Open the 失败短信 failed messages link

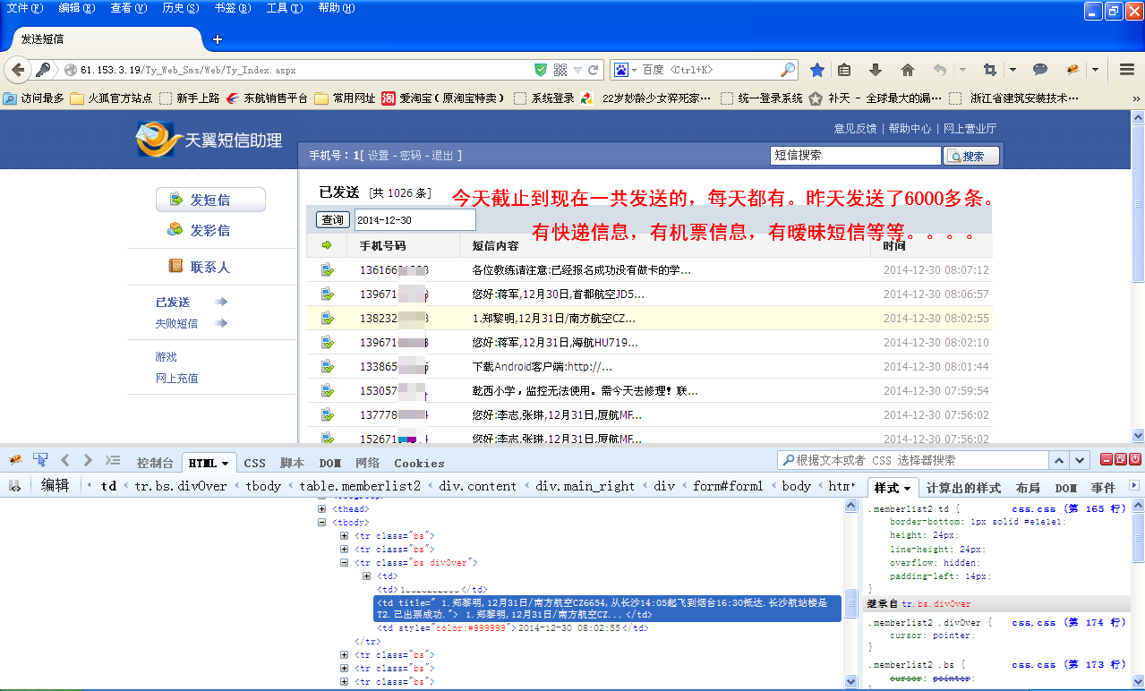coord(177,323)
